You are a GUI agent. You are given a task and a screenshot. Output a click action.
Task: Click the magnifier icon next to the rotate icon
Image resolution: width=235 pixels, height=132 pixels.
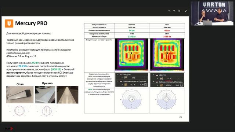(174, 11)
